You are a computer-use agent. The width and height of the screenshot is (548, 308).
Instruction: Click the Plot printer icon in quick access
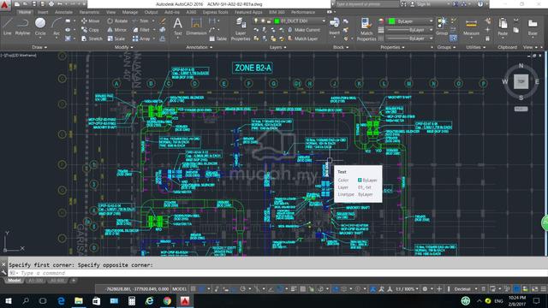pyautogui.click(x=51, y=4)
